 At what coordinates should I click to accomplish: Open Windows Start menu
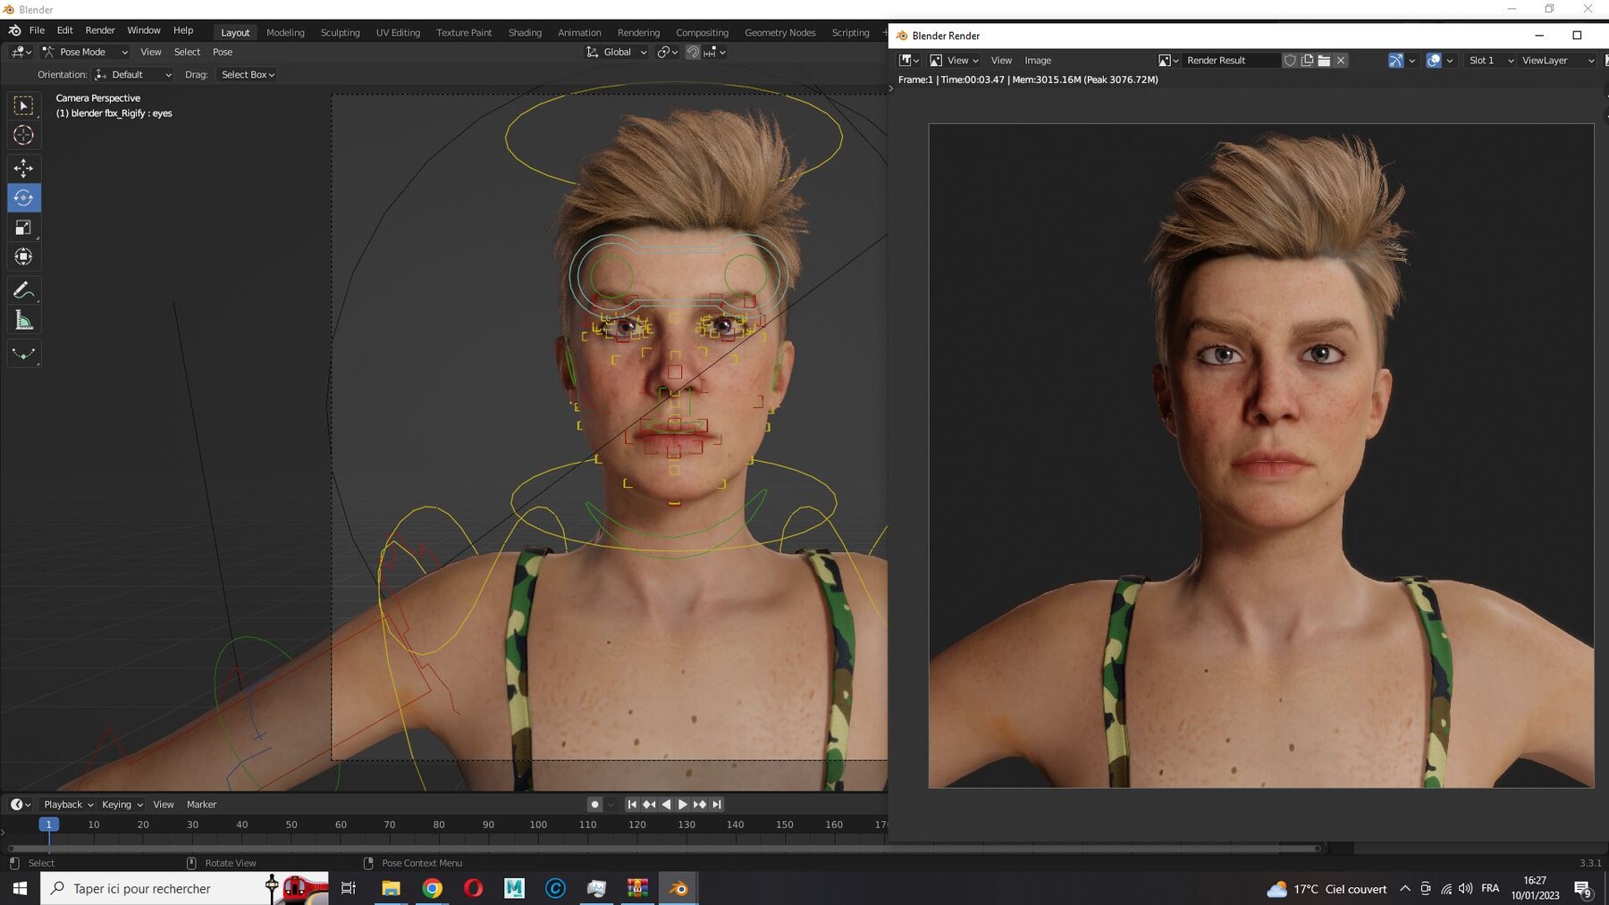coord(20,888)
